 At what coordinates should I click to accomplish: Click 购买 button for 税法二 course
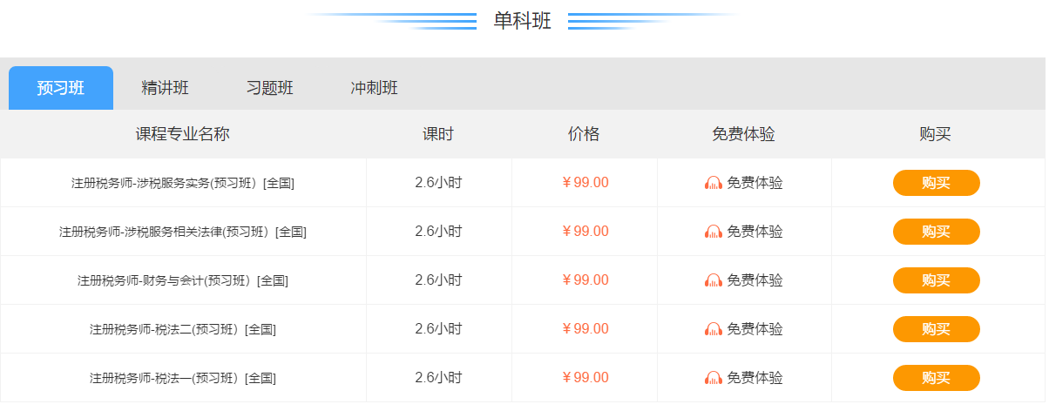[937, 329]
